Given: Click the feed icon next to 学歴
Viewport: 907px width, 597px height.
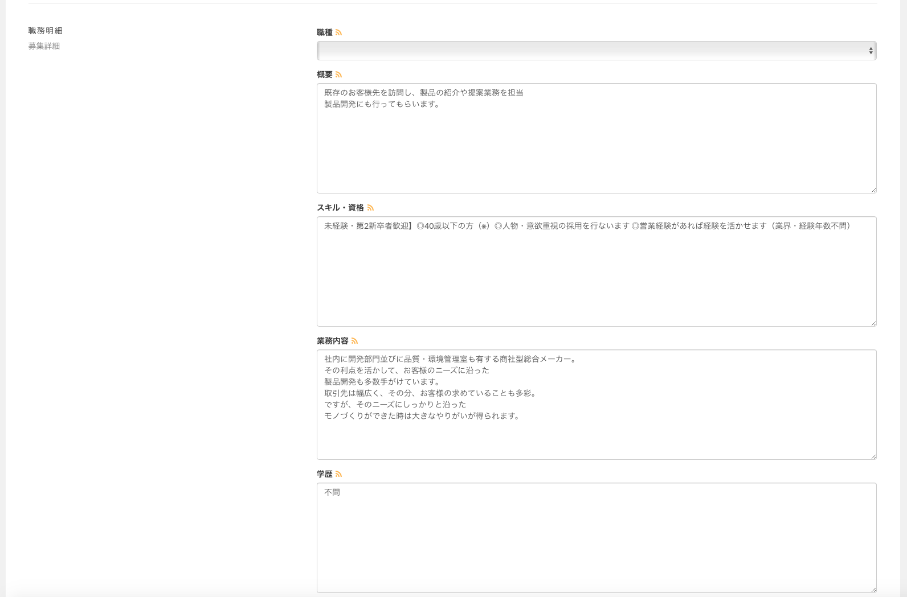Looking at the screenshot, I should point(338,474).
